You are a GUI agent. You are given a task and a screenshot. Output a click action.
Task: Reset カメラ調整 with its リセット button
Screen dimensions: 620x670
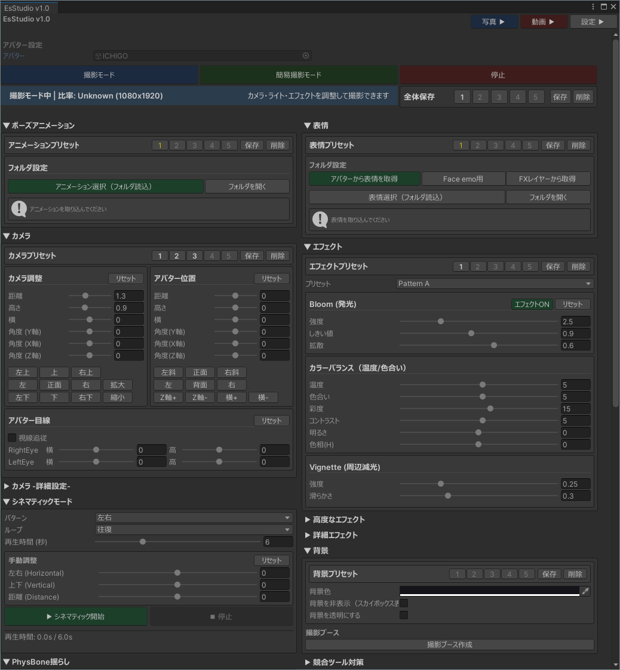tap(125, 278)
